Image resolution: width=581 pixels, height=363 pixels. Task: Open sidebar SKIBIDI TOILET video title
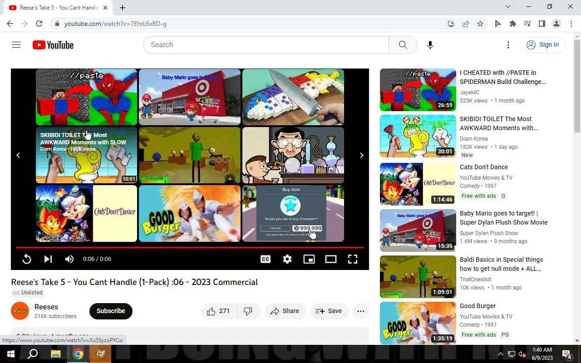click(x=499, y=123)
